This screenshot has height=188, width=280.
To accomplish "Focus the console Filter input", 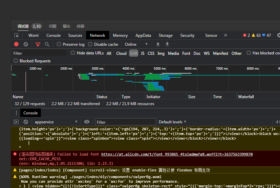I will [x=126, y=122].
